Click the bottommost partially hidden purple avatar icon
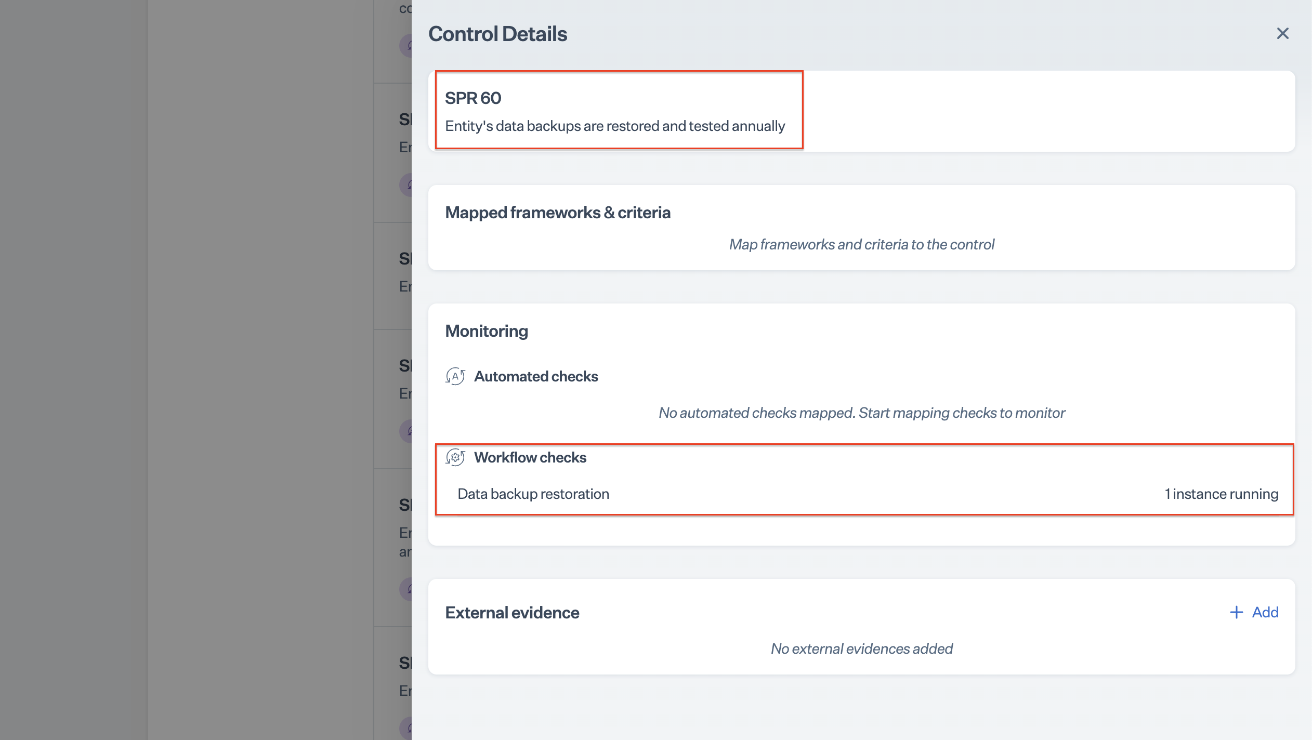This screenshot has height=740, width=1312. tap(406, 728)
